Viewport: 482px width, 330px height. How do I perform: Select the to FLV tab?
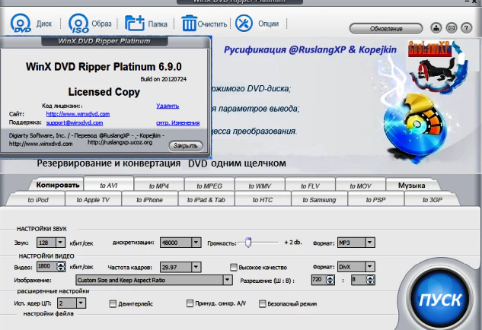(310, 186)
